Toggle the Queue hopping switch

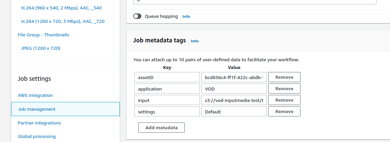pos(137,16)
